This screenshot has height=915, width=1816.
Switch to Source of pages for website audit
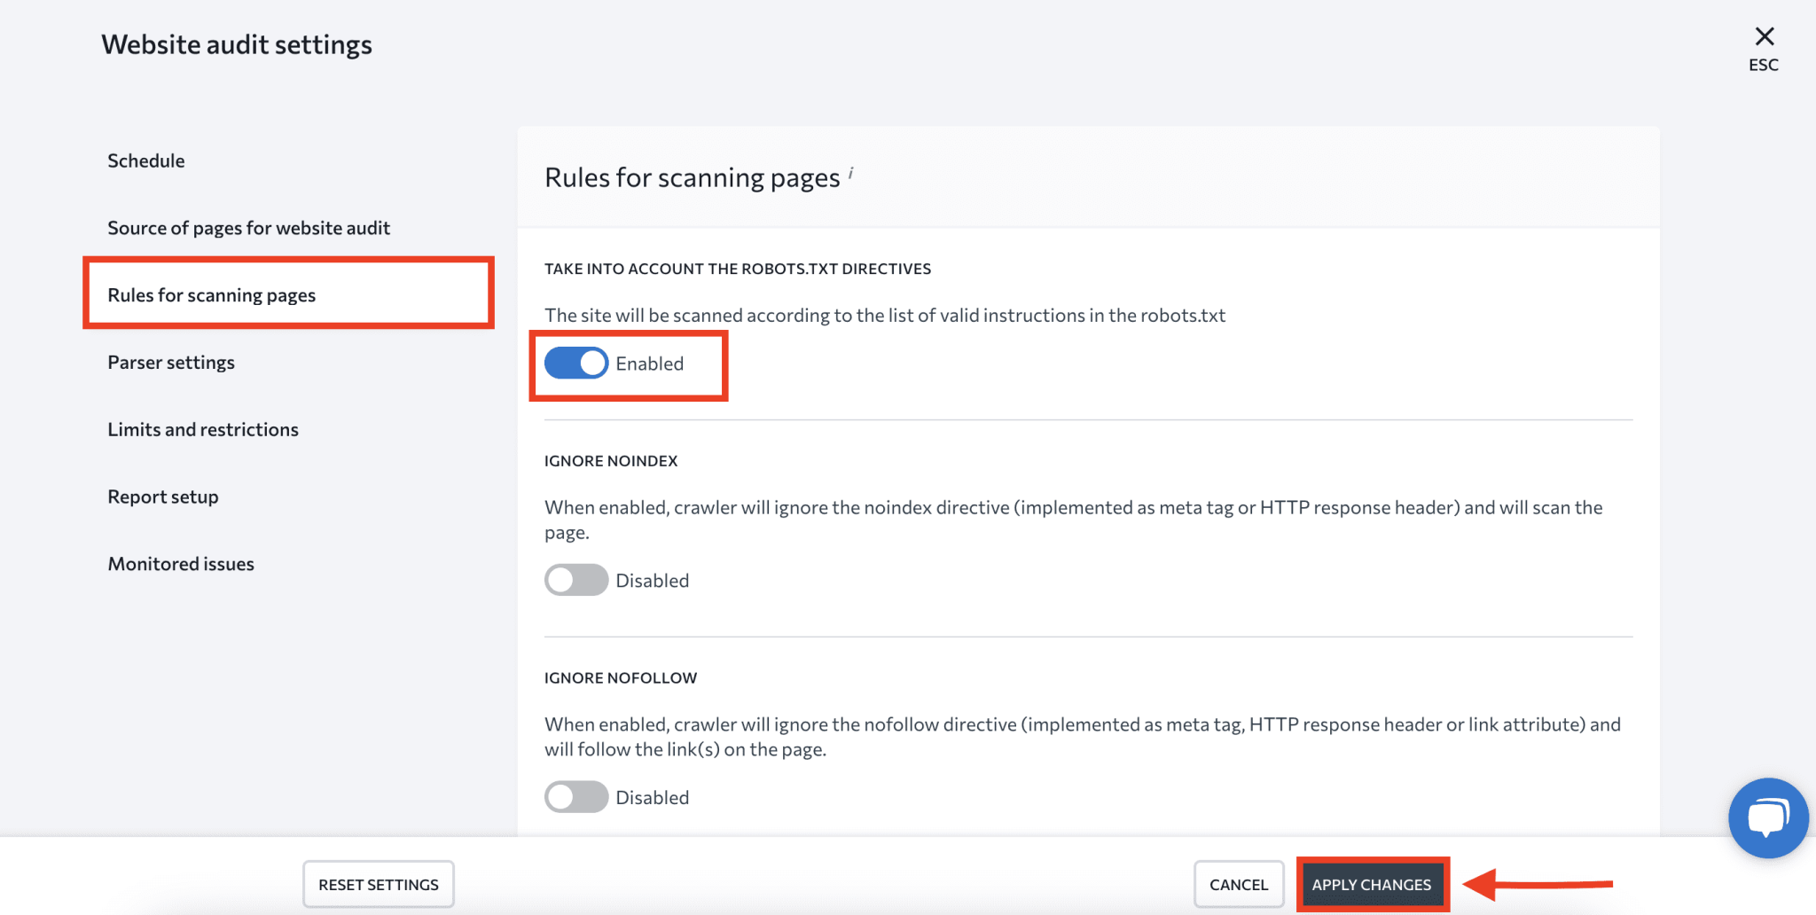click(x=248, y=227)
